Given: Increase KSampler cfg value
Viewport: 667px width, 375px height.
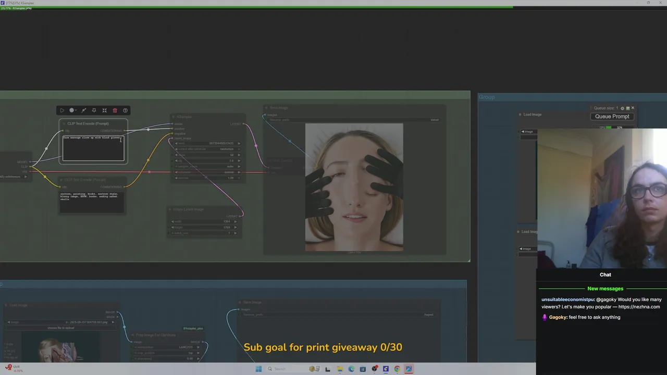Looking at the screenshot, I should pos(239,160).
